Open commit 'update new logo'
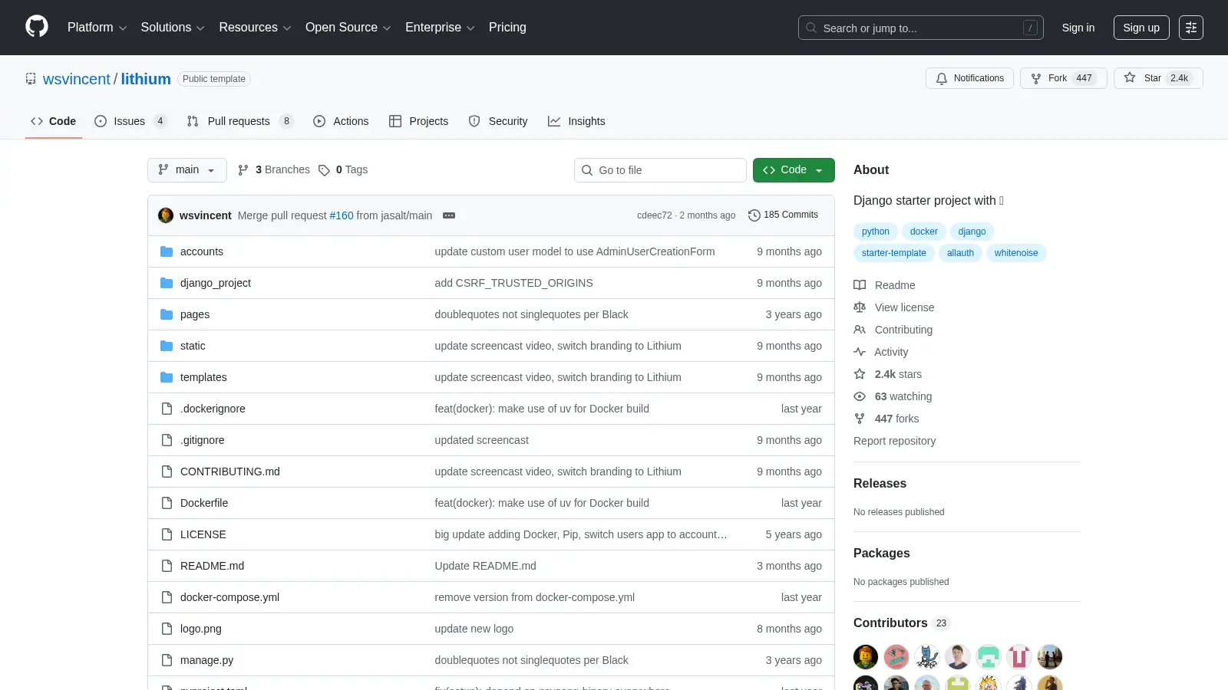This screenshot has width=1228, height=690. (x=474, y=629)
